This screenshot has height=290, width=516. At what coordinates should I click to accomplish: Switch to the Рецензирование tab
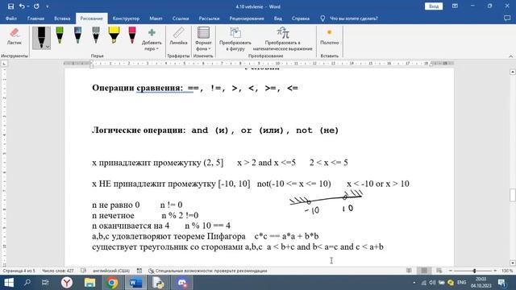tap(247, 19)
